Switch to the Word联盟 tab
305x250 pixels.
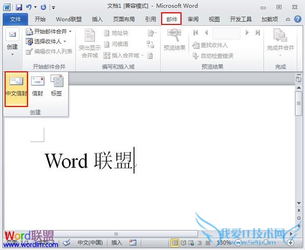[69, 19]
